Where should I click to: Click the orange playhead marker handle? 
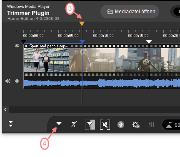click(82, 24)
